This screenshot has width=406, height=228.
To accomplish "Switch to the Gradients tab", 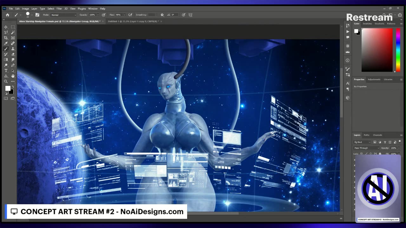I will tap(379, 24).
